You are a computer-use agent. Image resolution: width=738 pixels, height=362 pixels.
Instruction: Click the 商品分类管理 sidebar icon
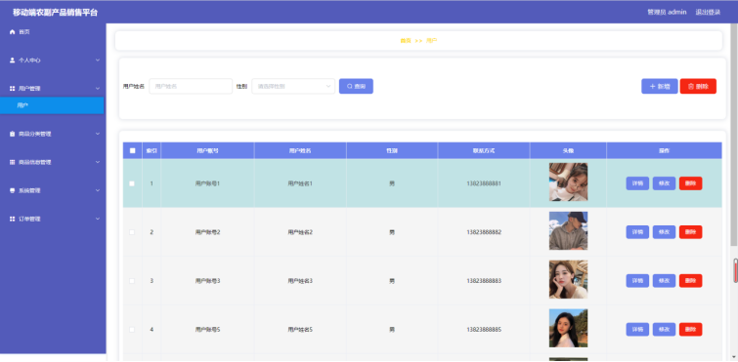pos(13,134)
